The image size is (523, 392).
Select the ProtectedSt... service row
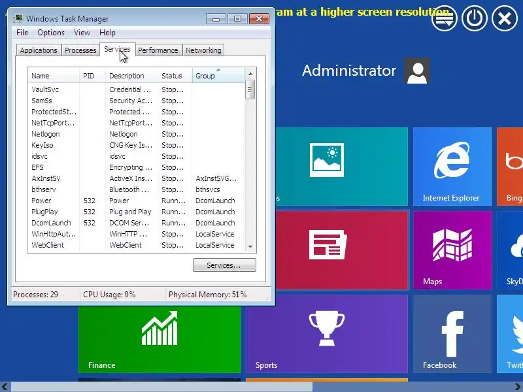[136, 112]
